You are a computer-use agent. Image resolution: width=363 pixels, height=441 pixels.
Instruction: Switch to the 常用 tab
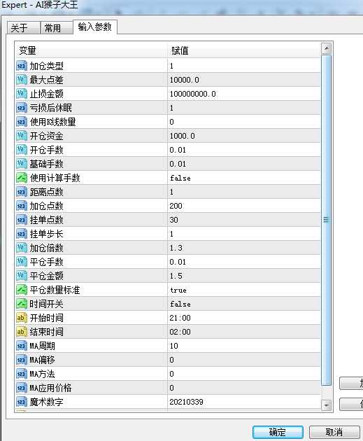click(x=56, y=28)
